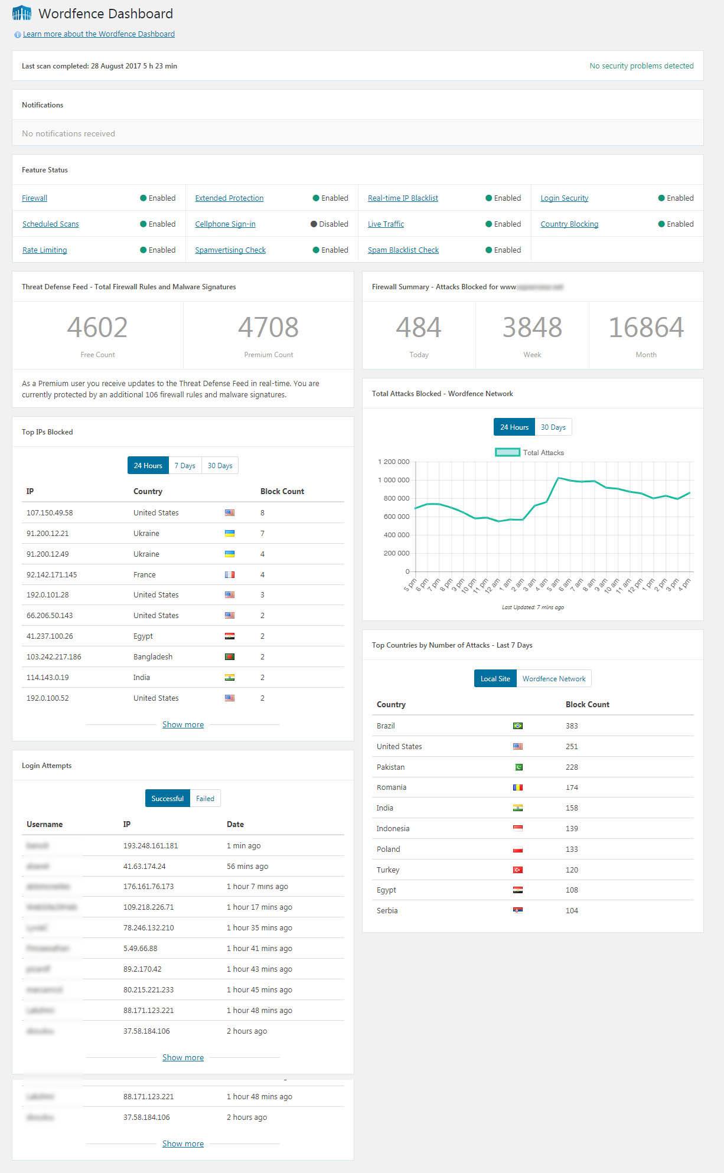The width and height of the screenshot is (724, 1173).
Task: Expand Login Attempts list with Show more
Action: click(x=183, y=1058)
